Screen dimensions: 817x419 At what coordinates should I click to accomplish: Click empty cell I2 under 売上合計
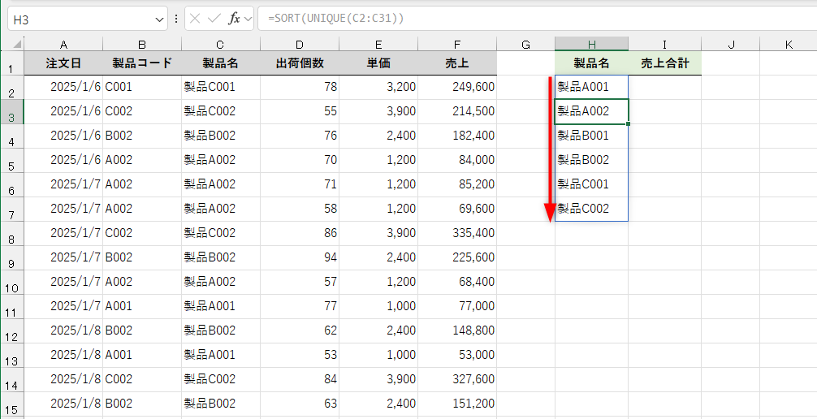(664, 87)
